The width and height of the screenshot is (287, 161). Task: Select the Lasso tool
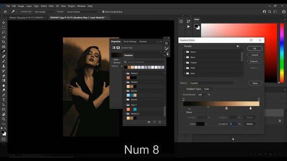point(4,32)
